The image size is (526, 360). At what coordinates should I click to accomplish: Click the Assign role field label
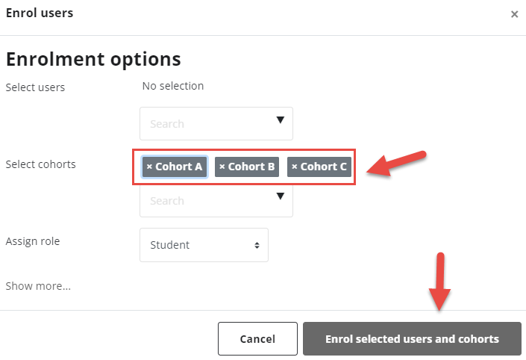pos(33,241)
